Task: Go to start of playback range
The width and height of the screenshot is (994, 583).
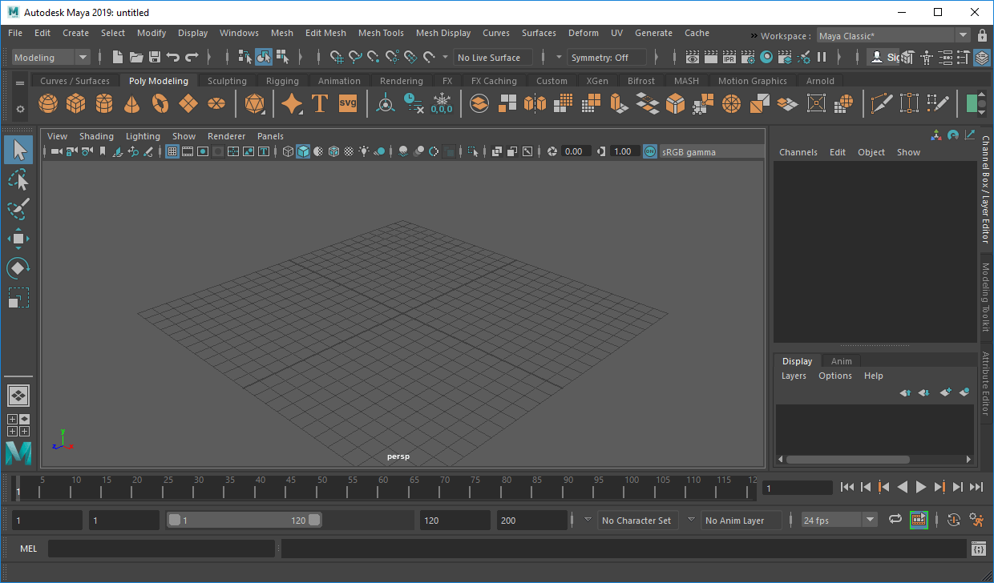Action: 847,487
